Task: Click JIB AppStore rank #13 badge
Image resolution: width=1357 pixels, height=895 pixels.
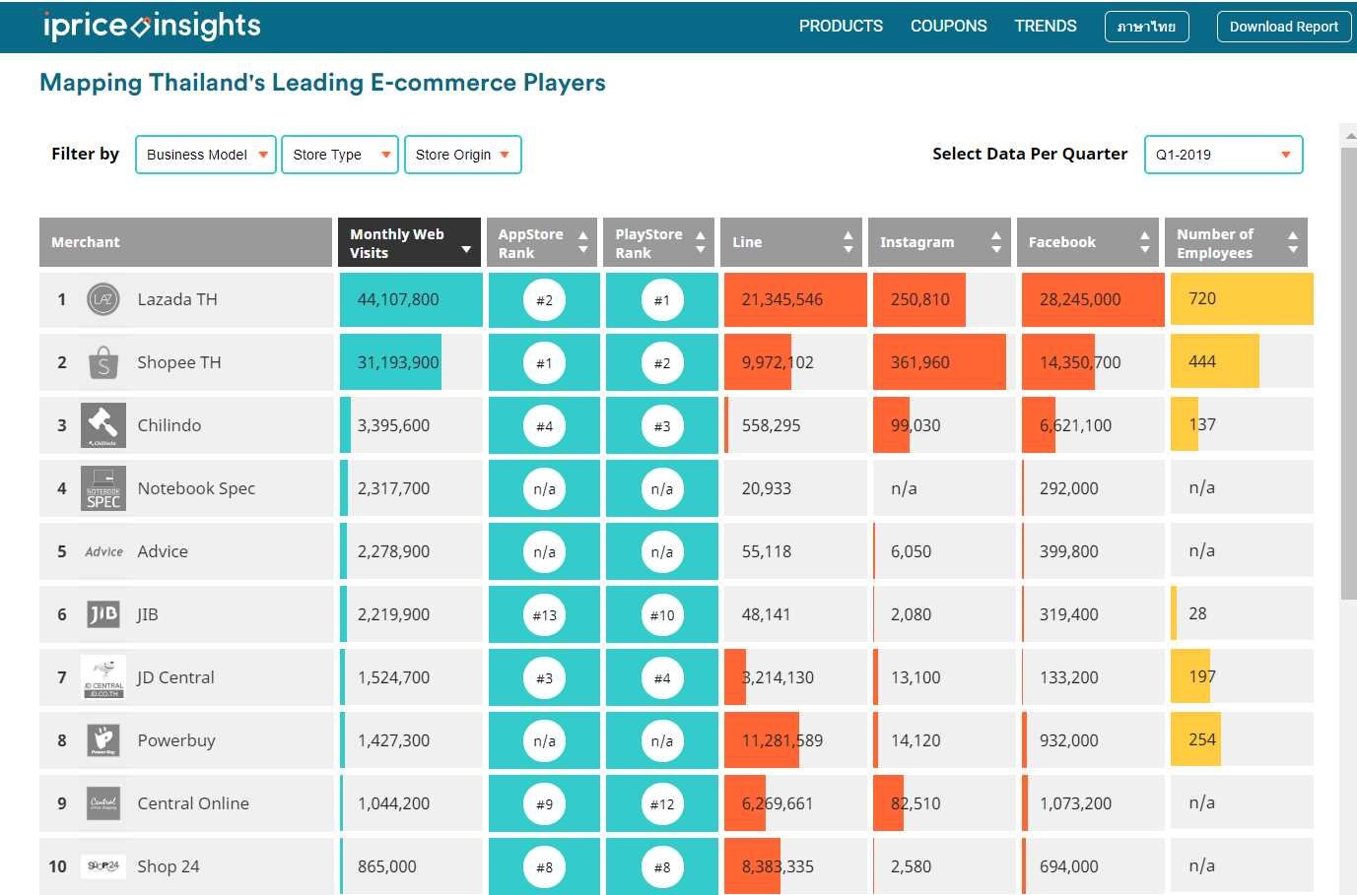Action: pos(544,615)
